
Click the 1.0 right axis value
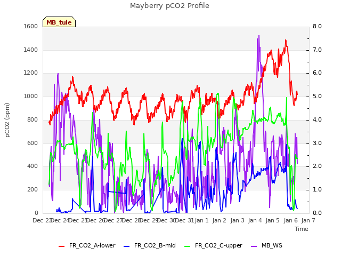[318, 190]
